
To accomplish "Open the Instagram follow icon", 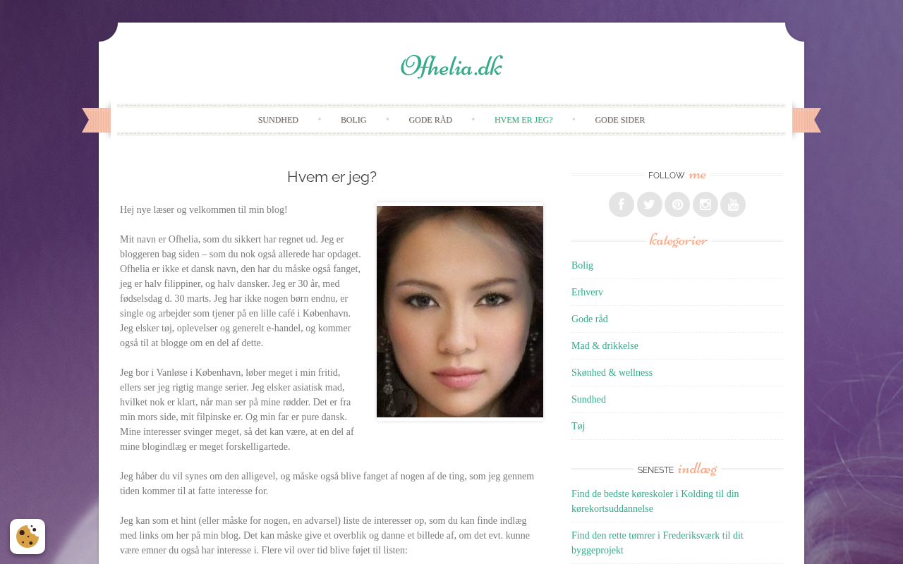I will tap(705, 204).
